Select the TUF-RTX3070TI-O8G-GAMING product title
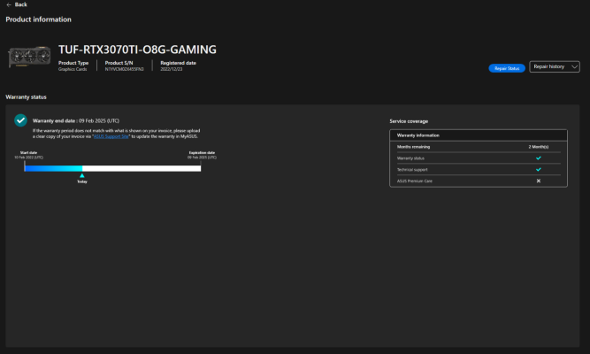Image resolution: width=590 pixels, height=354 pixels. point(137,50)
